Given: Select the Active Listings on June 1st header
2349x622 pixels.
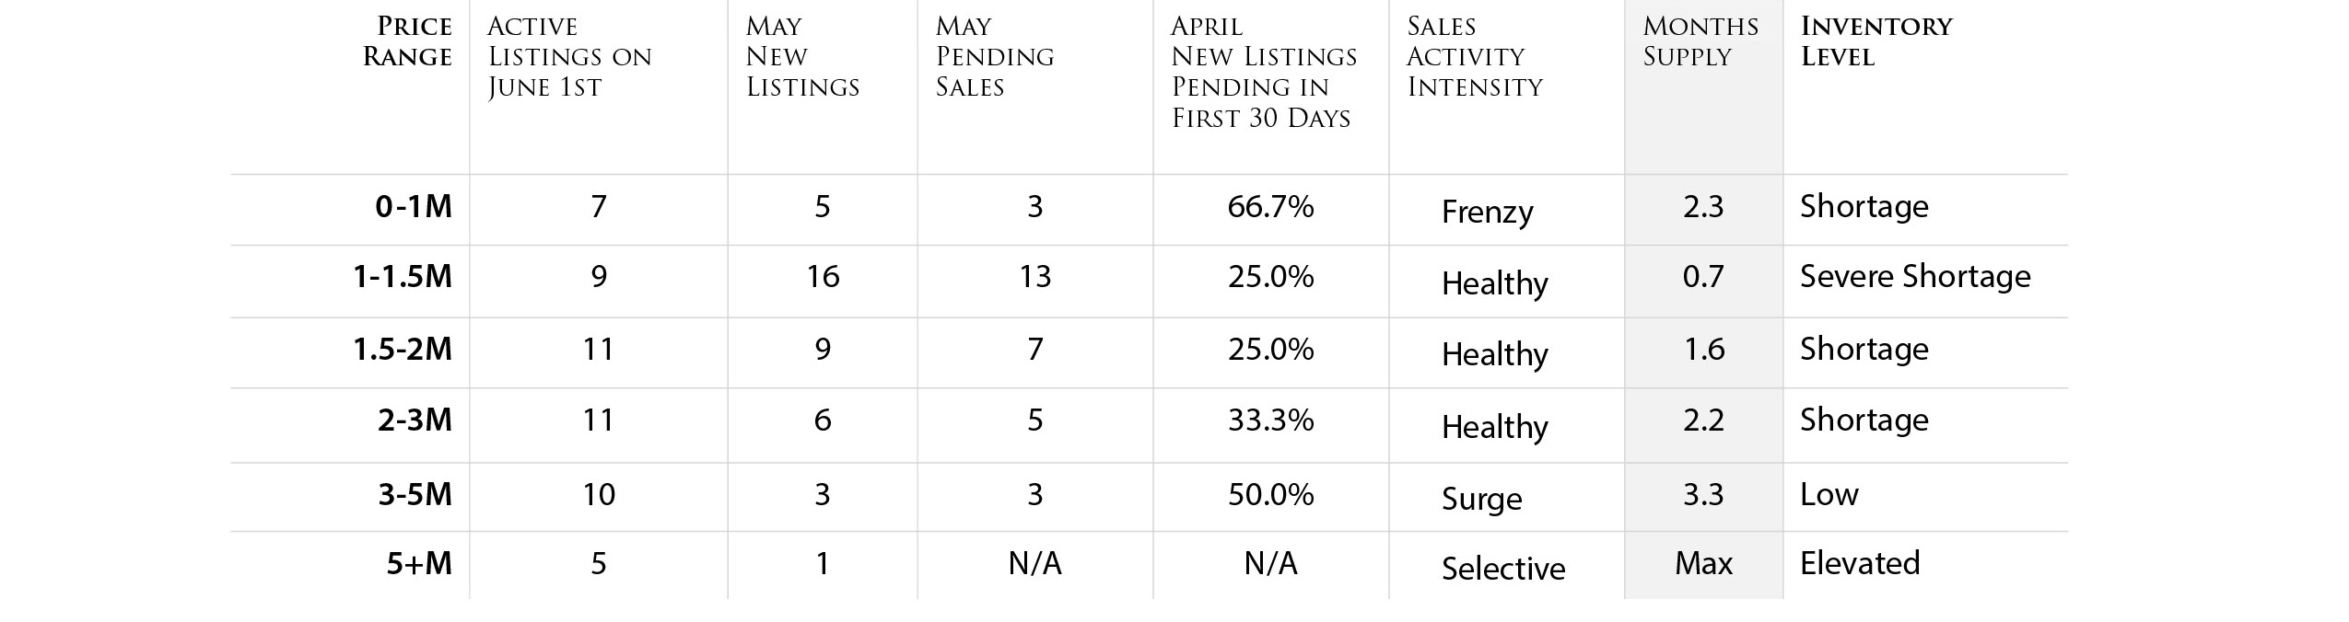Looking at the screenshot, I should pos(569,57).
